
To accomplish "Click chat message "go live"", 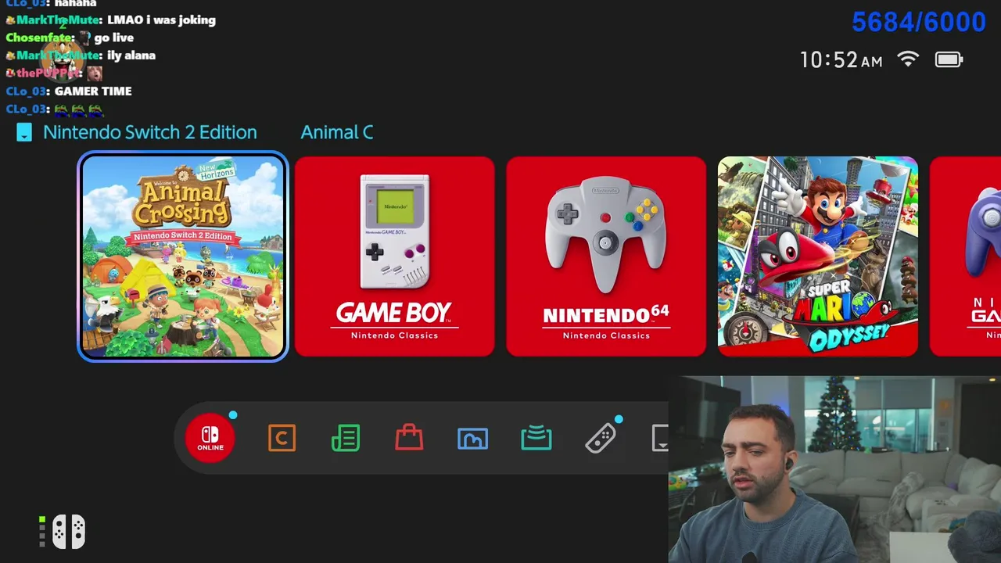I will tap(113, 38).
